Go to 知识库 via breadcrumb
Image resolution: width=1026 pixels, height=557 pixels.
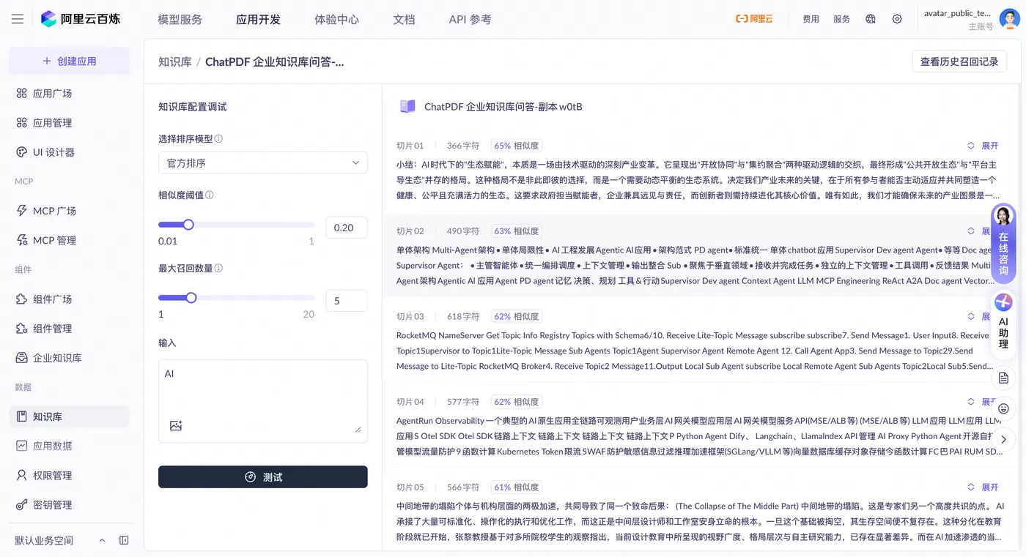(175, 62)
